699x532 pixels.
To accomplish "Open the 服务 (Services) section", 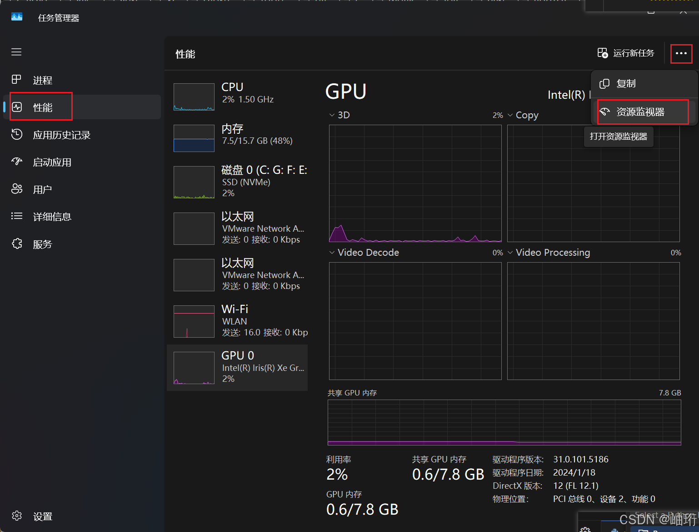I will 43,244.
